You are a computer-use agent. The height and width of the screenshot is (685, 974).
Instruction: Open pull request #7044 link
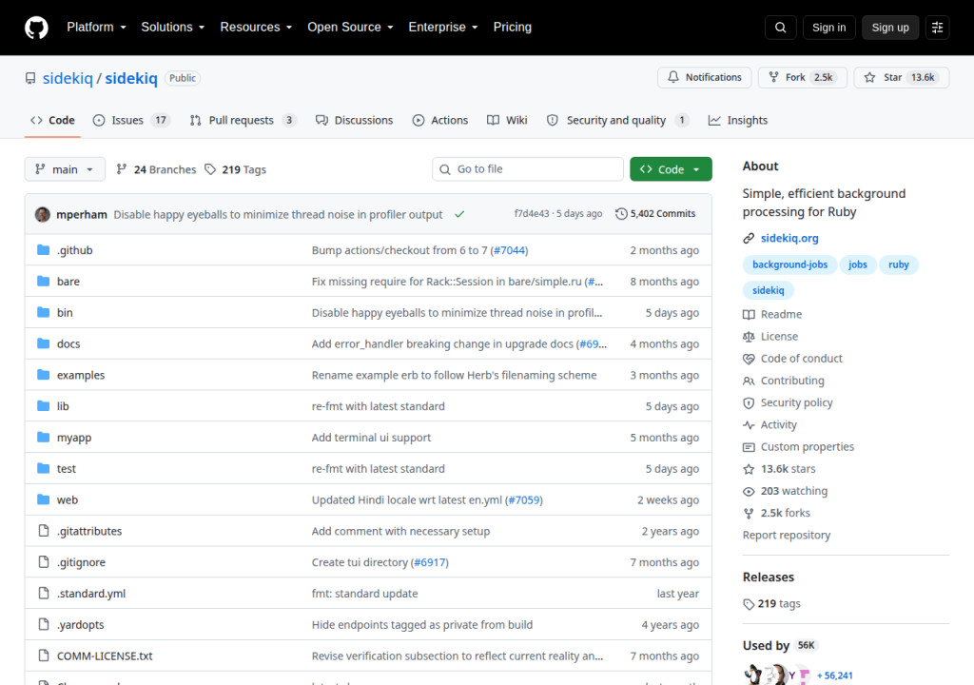(x=510, y=250)
